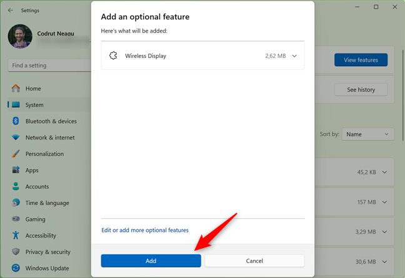Click the Codrut Neagu account name
This screenshot has height=278, width=405.
pos(56,34)
